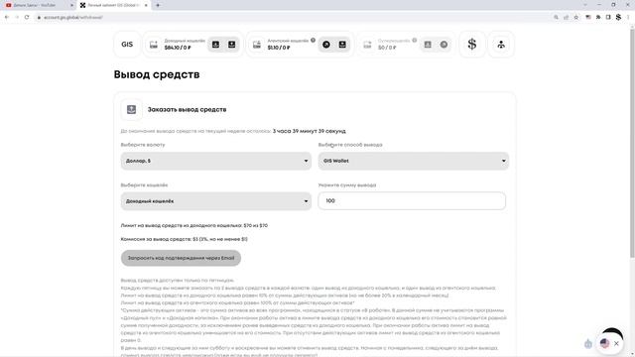
Task: Click the agent wallet card icon
Action: click(257, 45)
